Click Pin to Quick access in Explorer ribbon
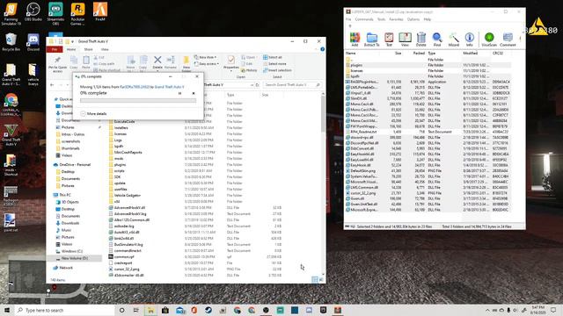563x316 pixels. tap(57, 63)
